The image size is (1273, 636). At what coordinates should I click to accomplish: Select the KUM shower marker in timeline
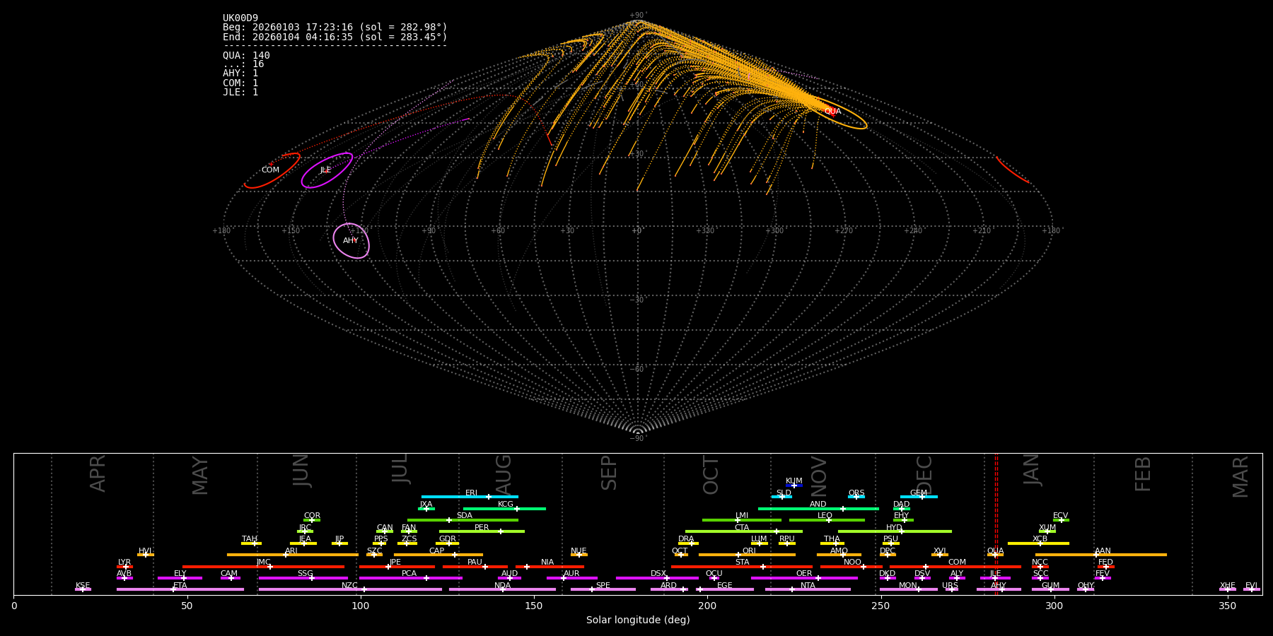click(794, 485)
